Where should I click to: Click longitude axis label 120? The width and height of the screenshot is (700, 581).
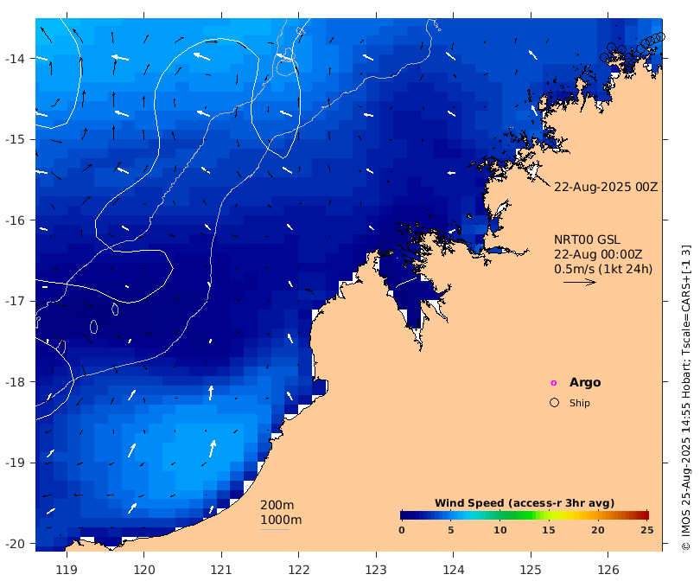click(x=144, y=570)
